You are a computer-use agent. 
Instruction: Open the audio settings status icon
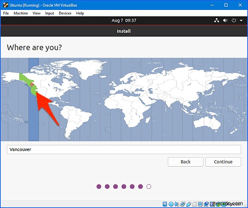click(x=177, y=204)
